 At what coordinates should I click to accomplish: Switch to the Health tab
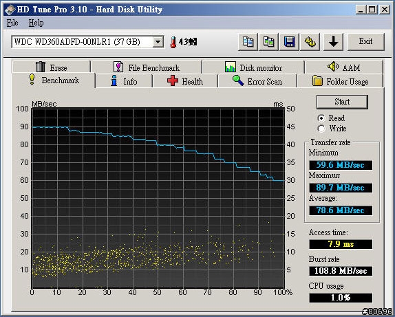pyautogui.click(x=185, y=81)
